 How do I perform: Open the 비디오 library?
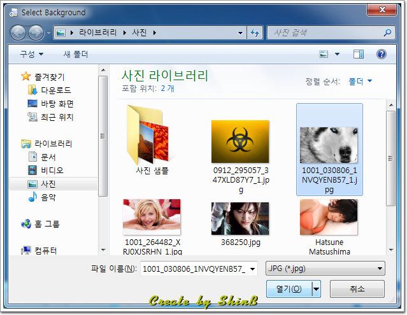tap(52, 171)
